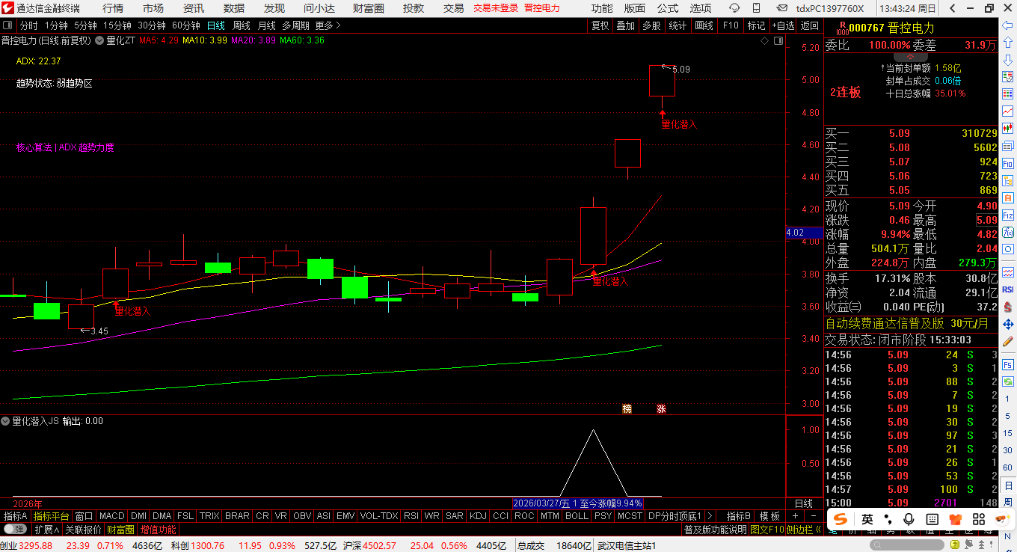Screen dimensions: 1017x552
Task: Open the 多周期 multi-period option
Action: pos(295,25)
